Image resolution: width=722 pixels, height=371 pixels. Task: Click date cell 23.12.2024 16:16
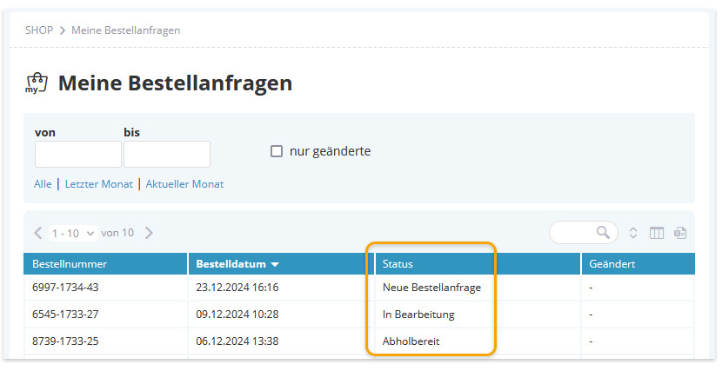coord(237,288)
